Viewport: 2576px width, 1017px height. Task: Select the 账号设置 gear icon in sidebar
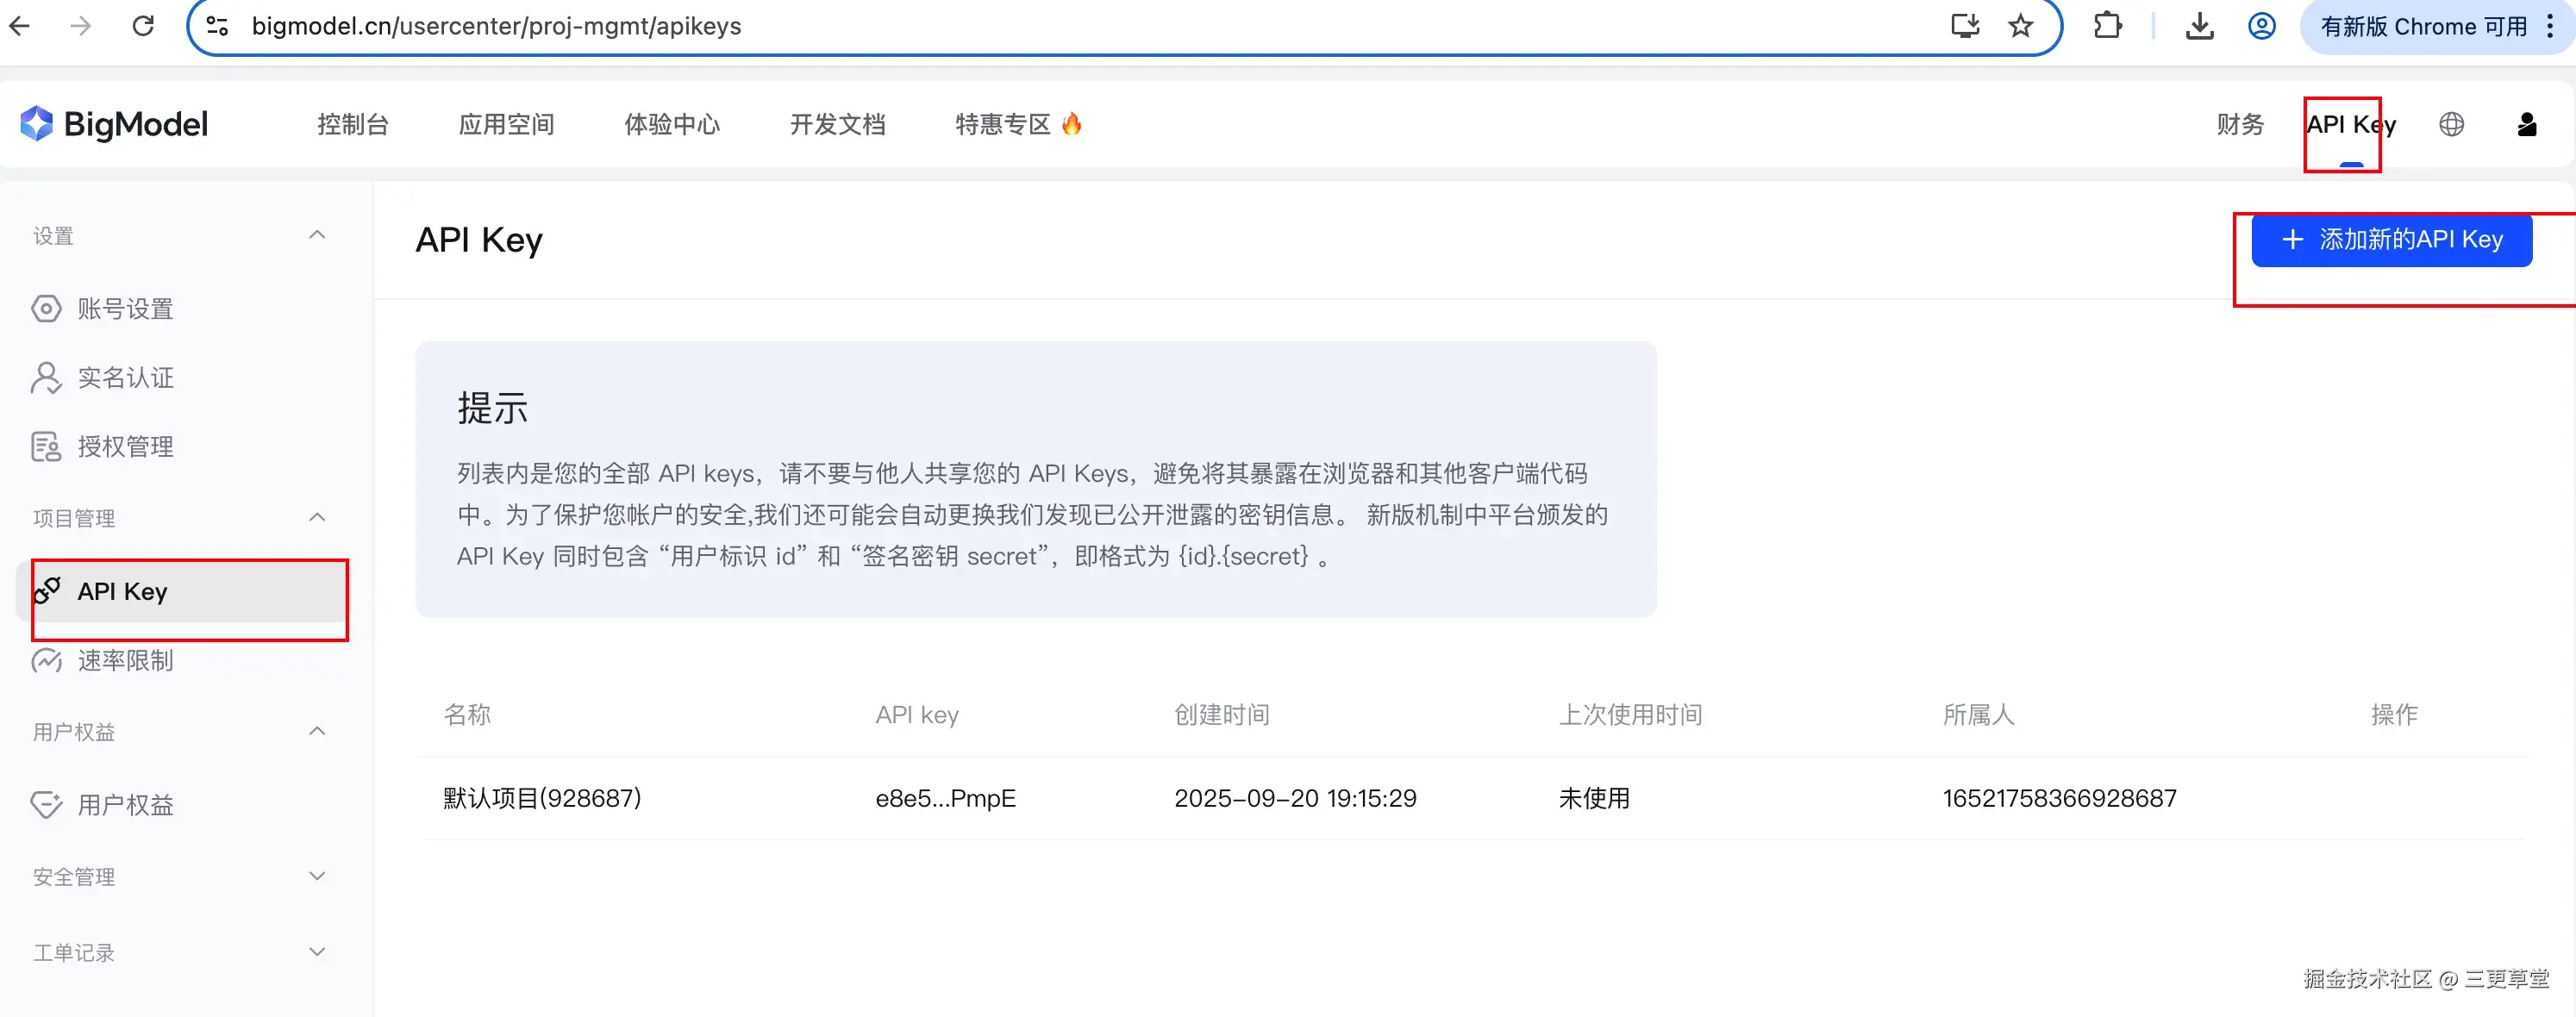[x=46, y=308]
